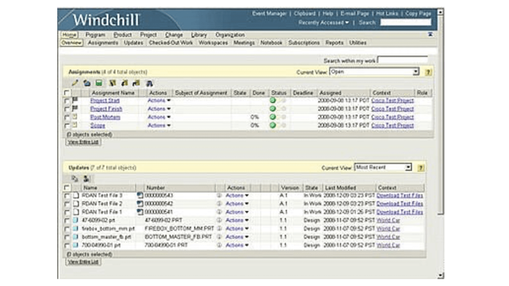Click the green icon in Assignments toolbar
Viewport: 509px width, 286px height.
[99, 83]
